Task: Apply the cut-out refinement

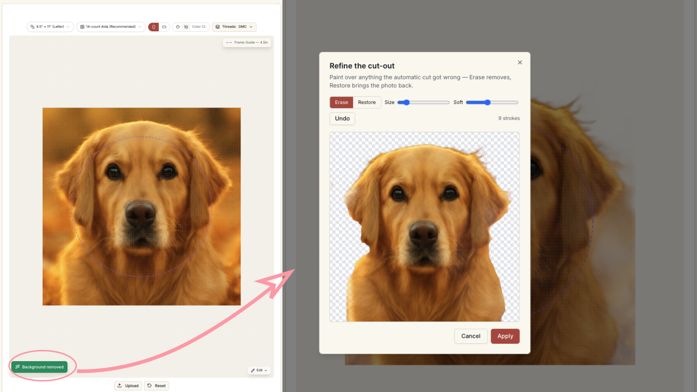Action: point(505,336)
